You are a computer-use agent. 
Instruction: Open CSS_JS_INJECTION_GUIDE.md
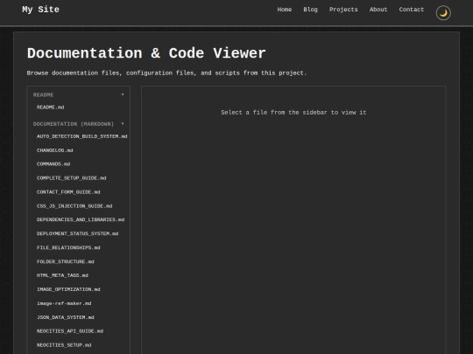(74, 206)
